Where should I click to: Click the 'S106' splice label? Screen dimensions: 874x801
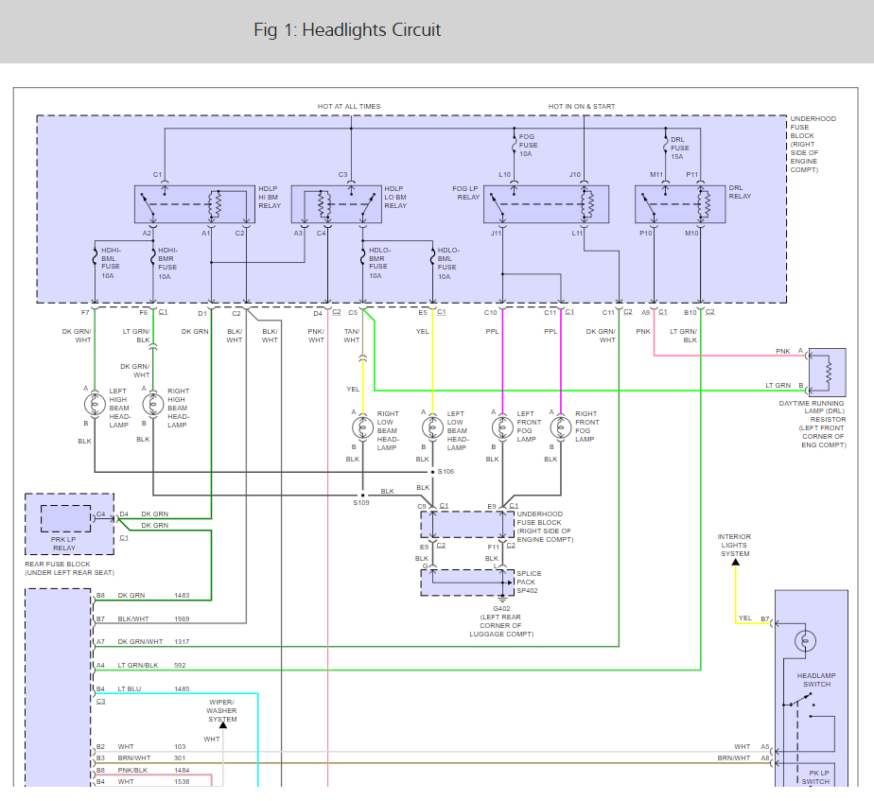pos(446,472)
